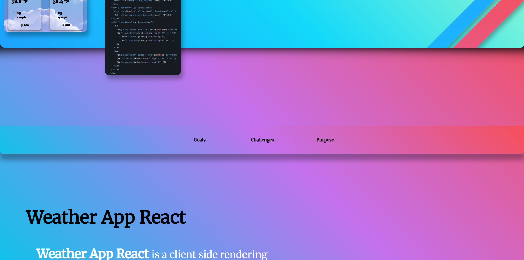This screenshot has width=524, height=260.
Task: Click the humidity droplet icon on 8 AM card
Action: [56, 13]
